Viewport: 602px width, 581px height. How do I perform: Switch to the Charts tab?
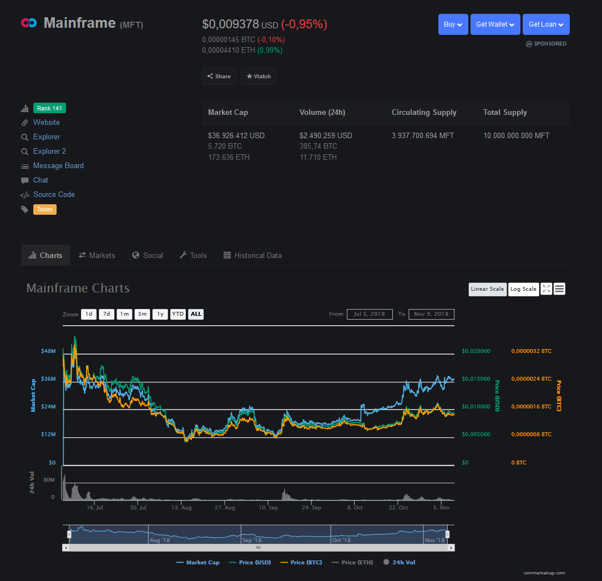coord(45,255)
